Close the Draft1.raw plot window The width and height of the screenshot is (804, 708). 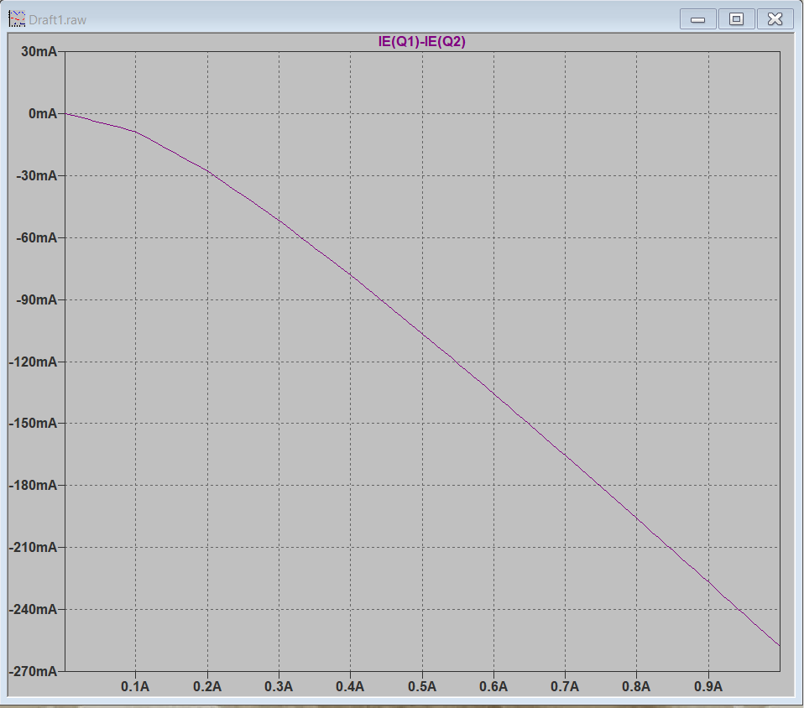pos(775,19)
